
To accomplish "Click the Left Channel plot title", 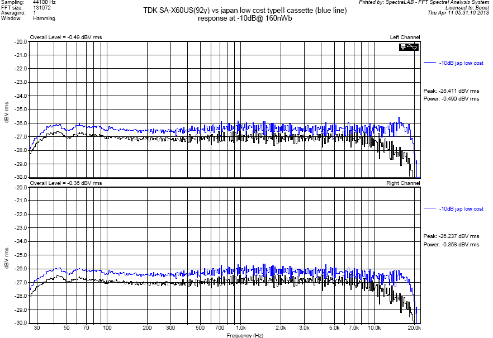I will (x=405, y=37).
